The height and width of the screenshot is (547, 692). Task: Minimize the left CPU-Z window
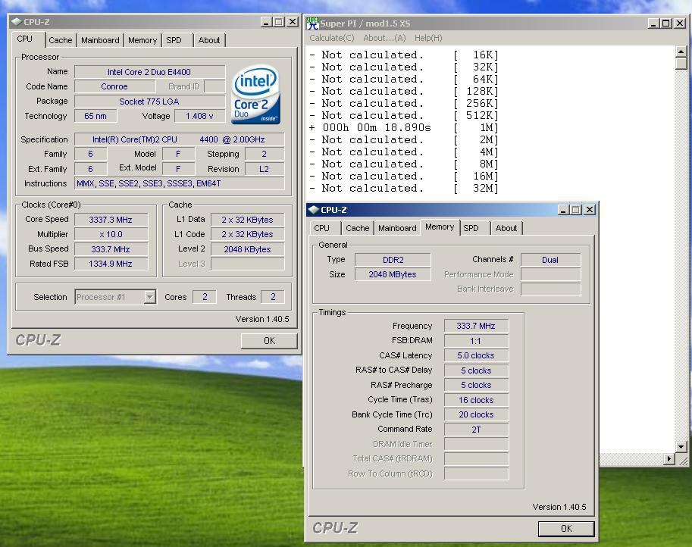coord(266,22)
